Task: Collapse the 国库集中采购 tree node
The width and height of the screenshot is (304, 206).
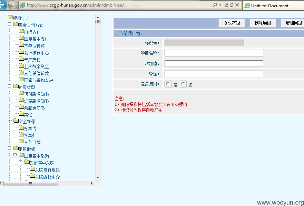Action: [x=15, y=155]
